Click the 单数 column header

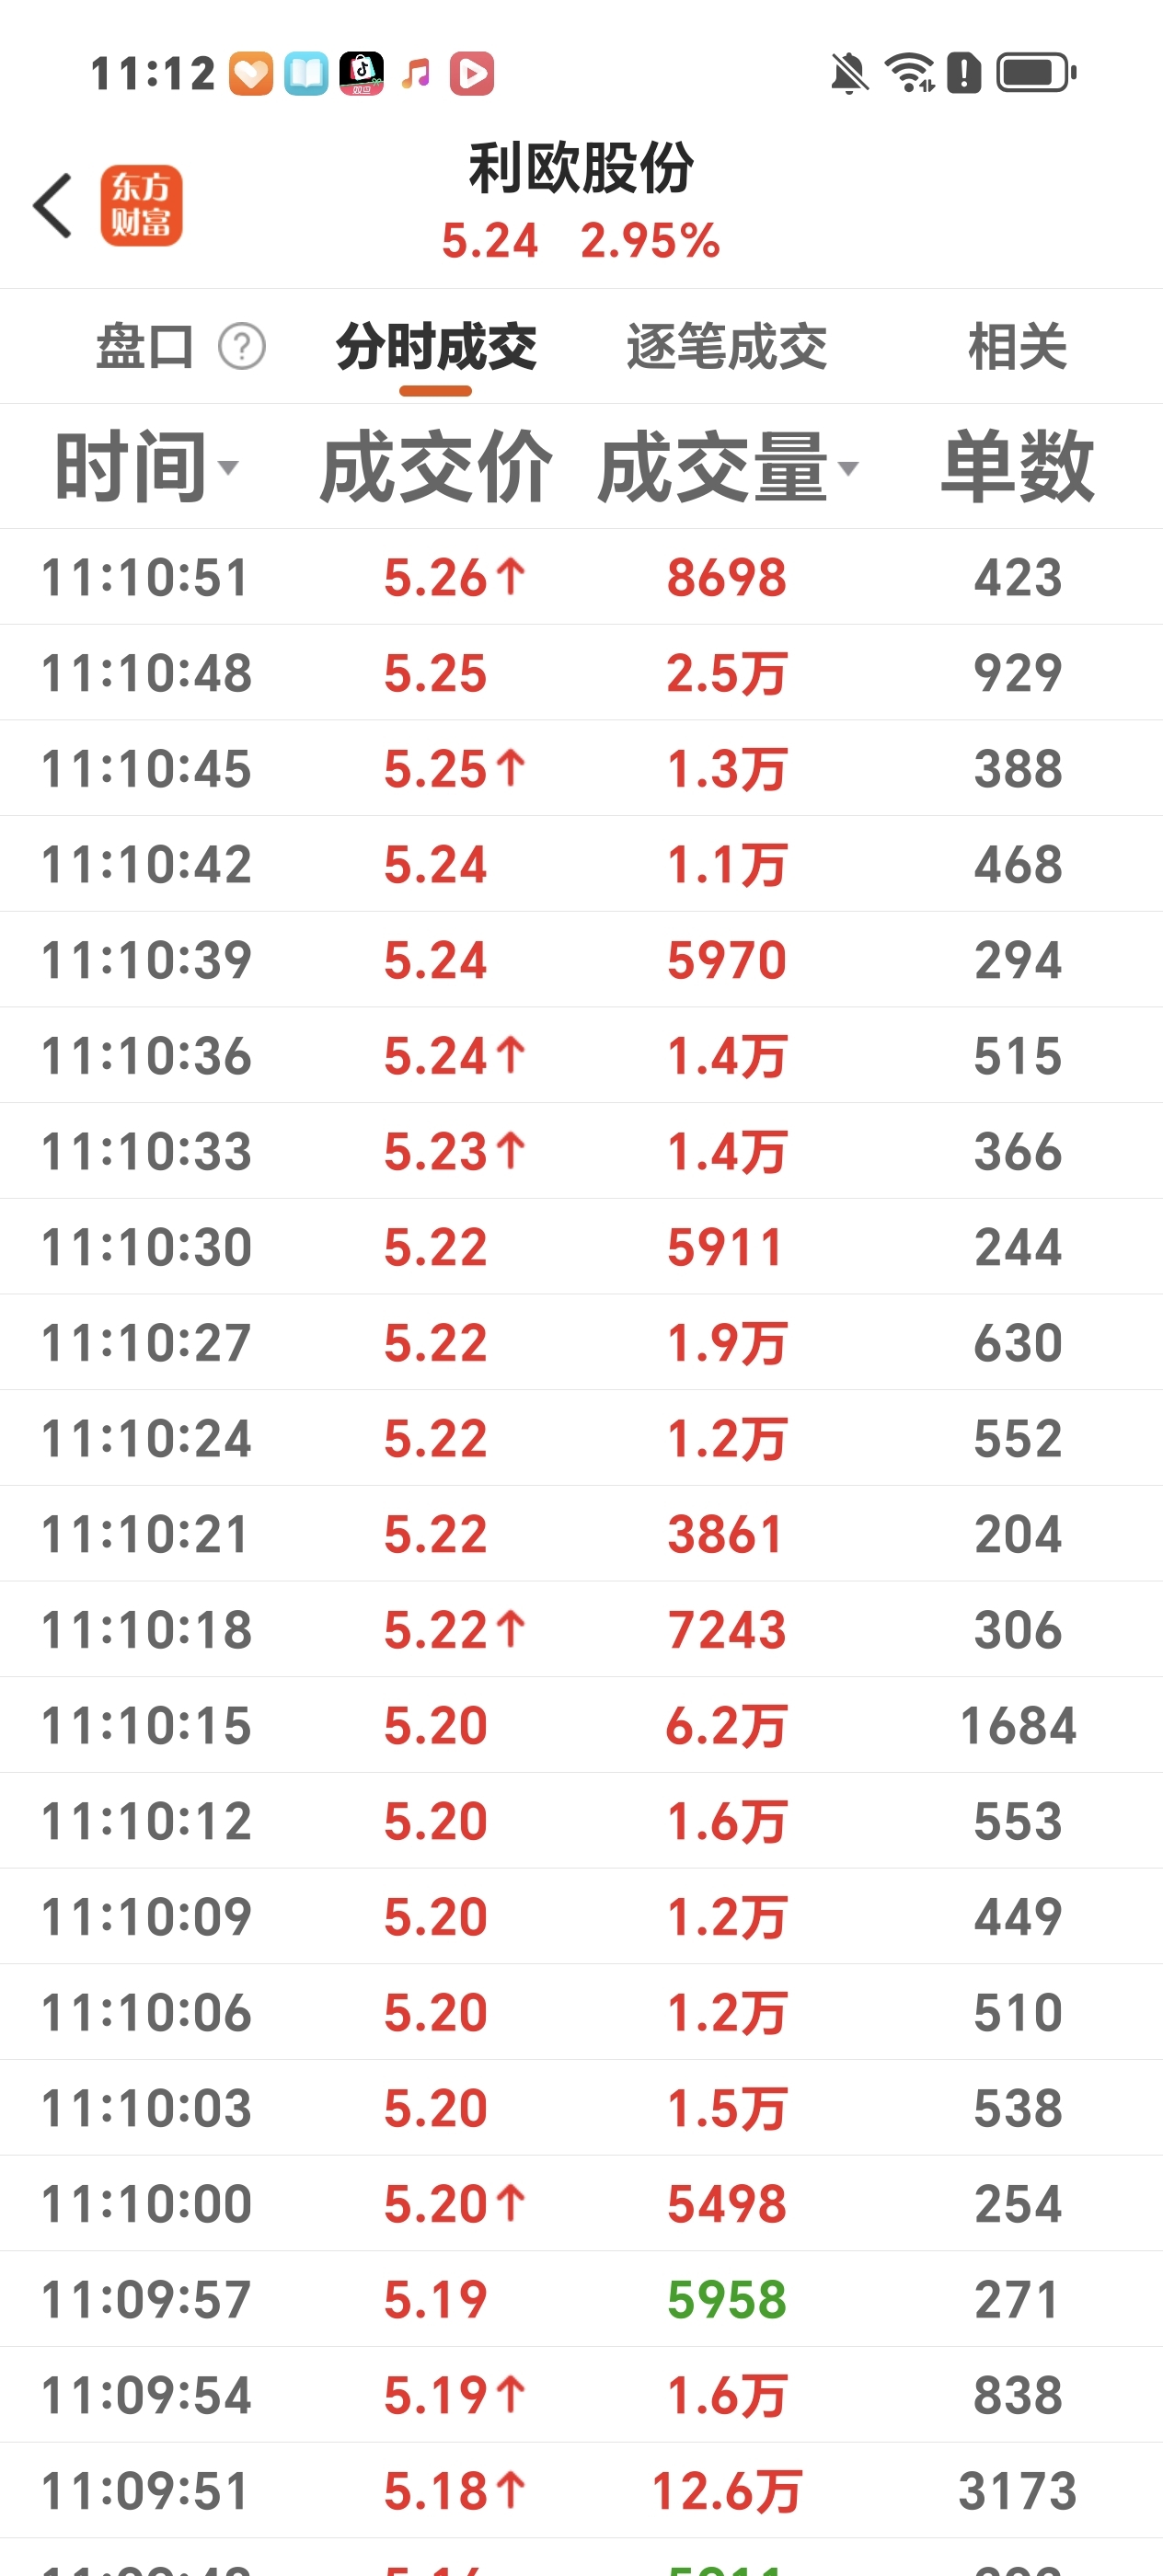1017,466
